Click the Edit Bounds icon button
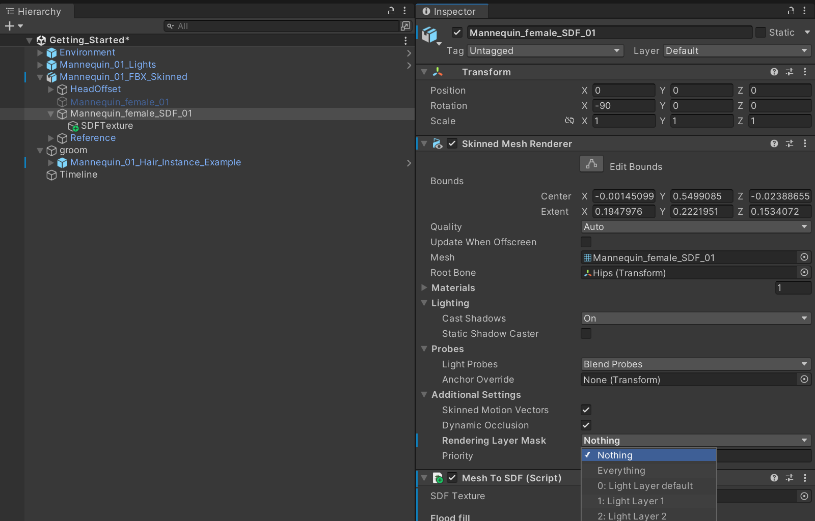Image resolution: width=815 pixels, height=521 pixels. (591, 164)
